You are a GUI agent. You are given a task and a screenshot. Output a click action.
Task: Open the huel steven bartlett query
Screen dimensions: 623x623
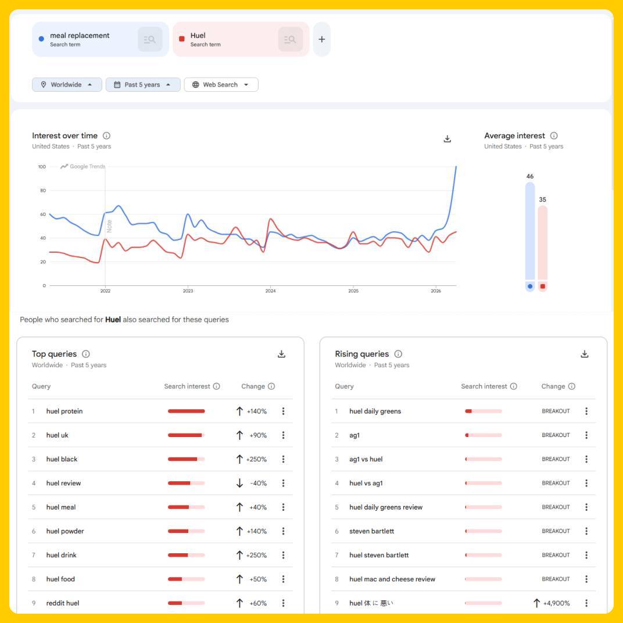coord(379,555)
